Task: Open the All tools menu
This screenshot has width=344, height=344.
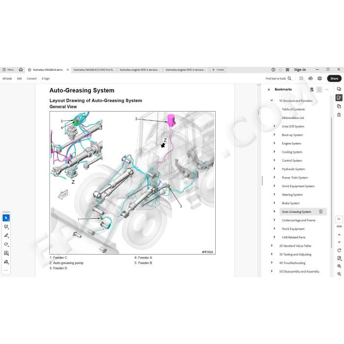Action: 7,79
